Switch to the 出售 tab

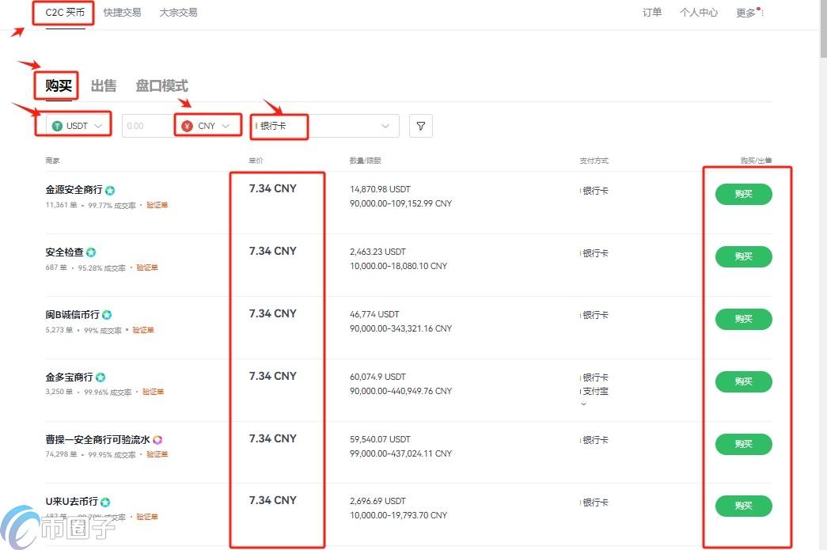103,85
